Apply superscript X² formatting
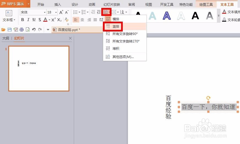 [53, 20]
